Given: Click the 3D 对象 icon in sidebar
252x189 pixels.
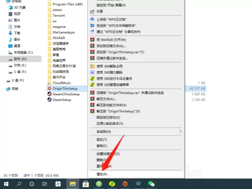Looking at the screenshot, I should point(11,8).
